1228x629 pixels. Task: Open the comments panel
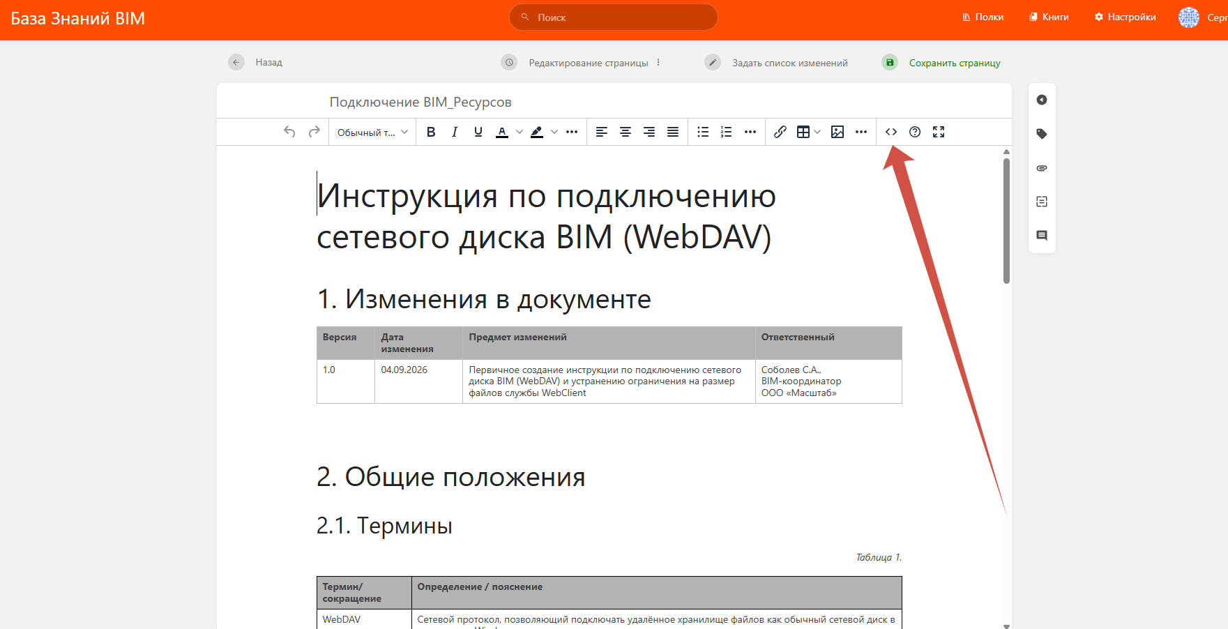click(1042, 236)
